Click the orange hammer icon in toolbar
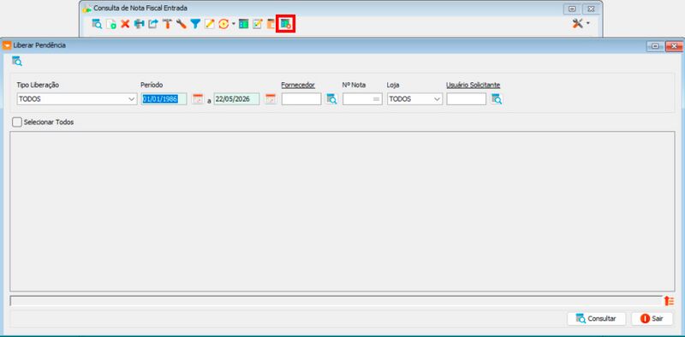 coord(167,24)
